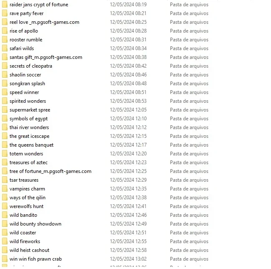Select the tsar treasures folder icon

5,180
